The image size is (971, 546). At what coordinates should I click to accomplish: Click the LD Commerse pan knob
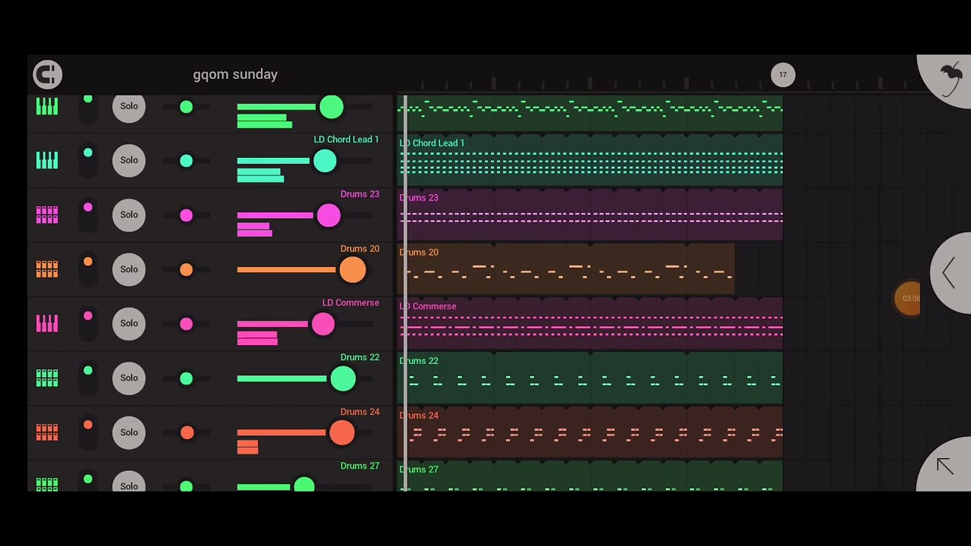click(x=187, y=324)
